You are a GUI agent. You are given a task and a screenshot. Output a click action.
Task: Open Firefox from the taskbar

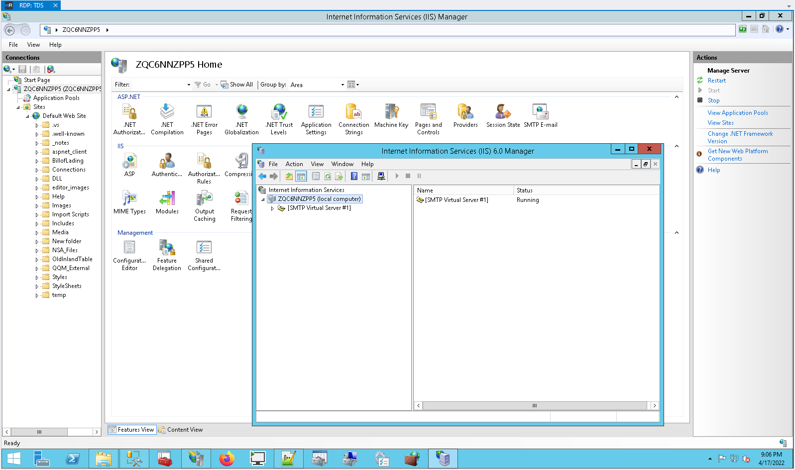point(227,459)
